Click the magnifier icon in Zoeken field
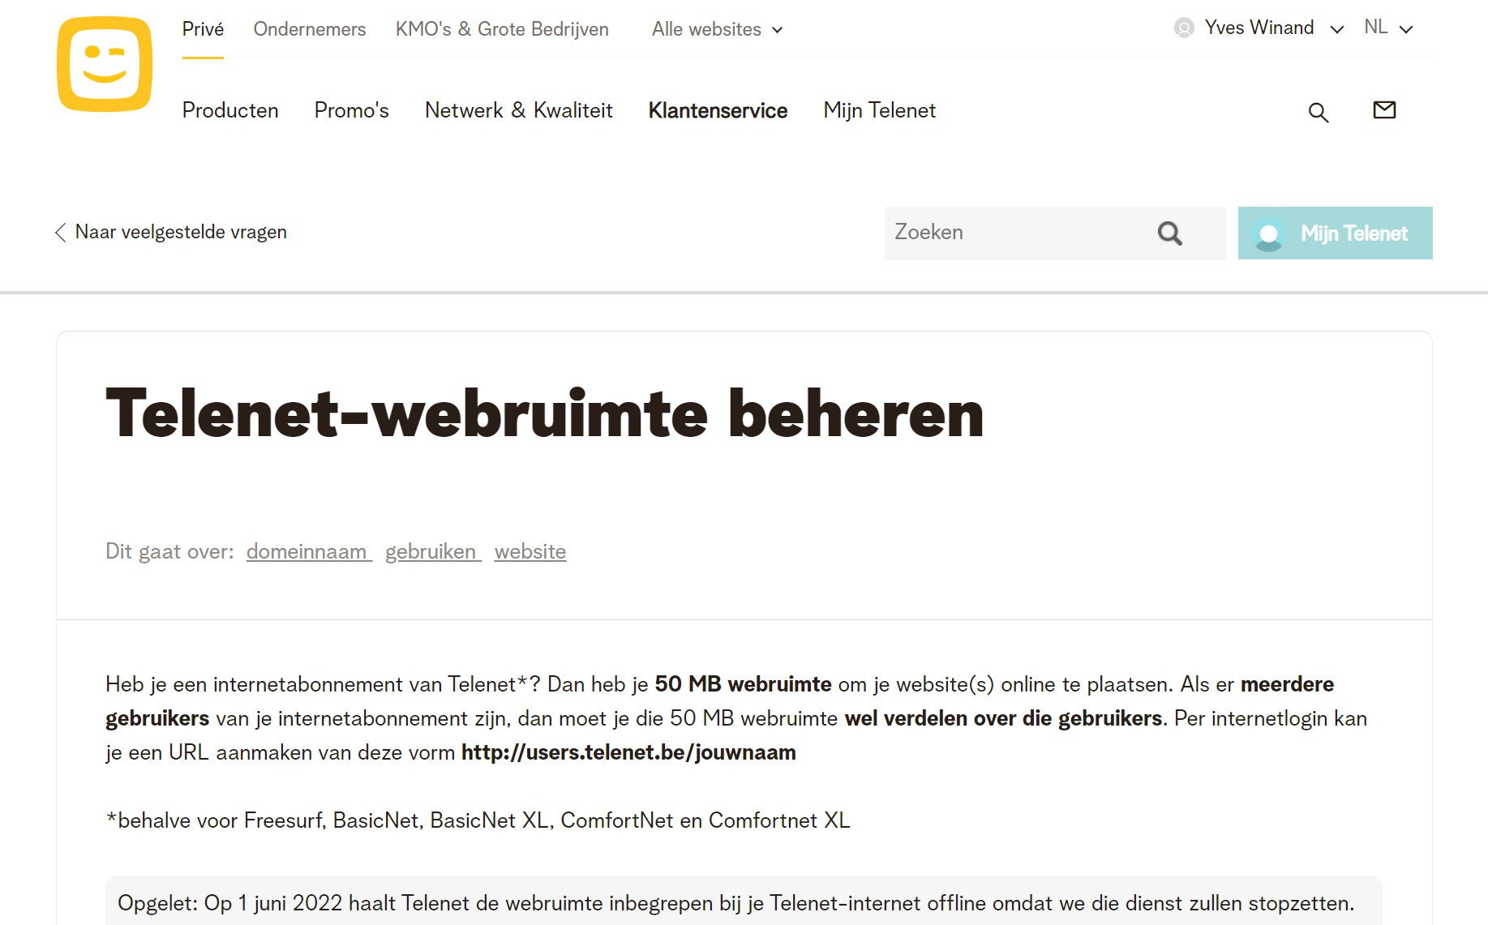The height and width of the screenshot is (925, 1488). click(1169, 233)
